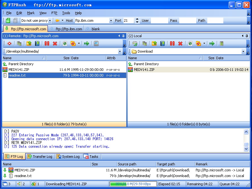Open bookmarks book icon in Local pane
The width and height of the screenshot is (252, 189).
163,43
